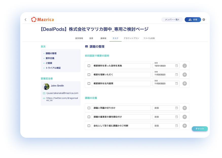
Task: Click assignee avatar on 課題と問題の切り分け row
Action: [185, 108]
